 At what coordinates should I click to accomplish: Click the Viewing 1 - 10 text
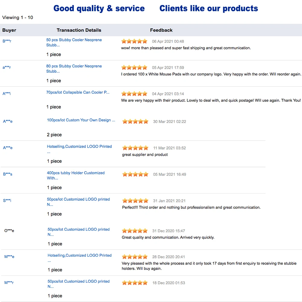tap(18, 18)
